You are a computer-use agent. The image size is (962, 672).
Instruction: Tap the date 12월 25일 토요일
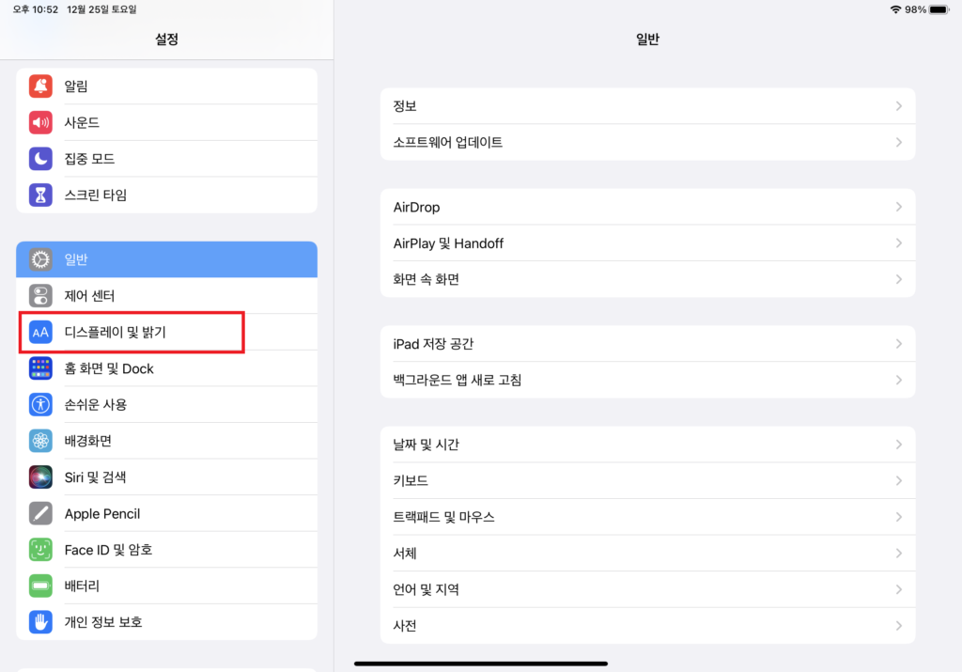[x=101, y=9]
